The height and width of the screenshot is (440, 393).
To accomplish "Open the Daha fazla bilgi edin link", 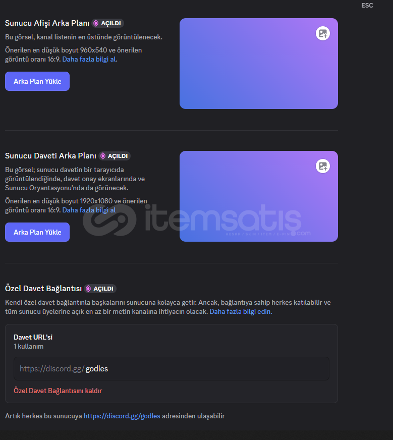I will (x=241, y=311).
